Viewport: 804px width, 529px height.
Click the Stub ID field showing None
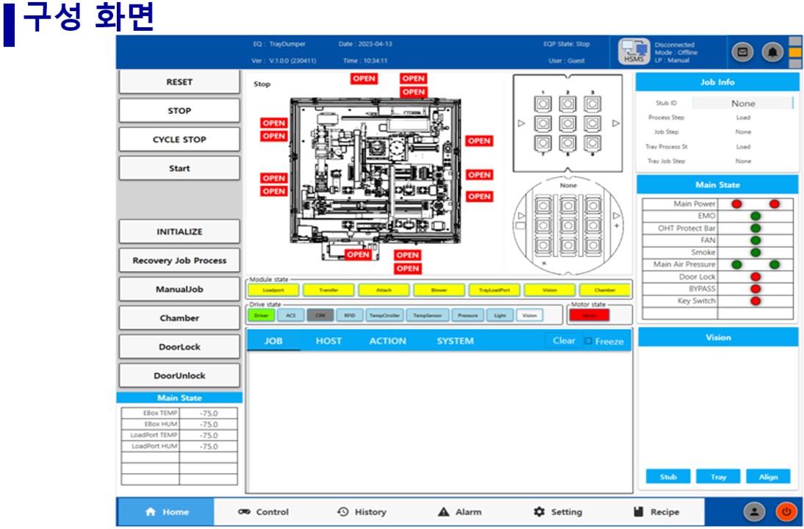tap(742, 104)
